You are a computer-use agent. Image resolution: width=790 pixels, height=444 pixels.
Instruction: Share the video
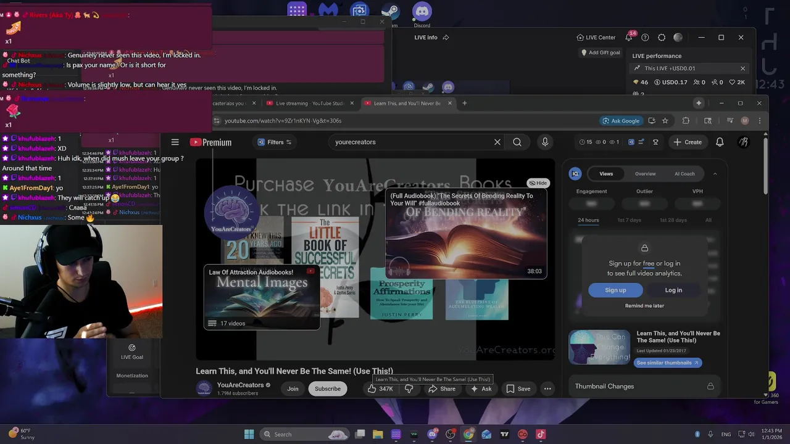pyautogui.click(x=442, y=388)
